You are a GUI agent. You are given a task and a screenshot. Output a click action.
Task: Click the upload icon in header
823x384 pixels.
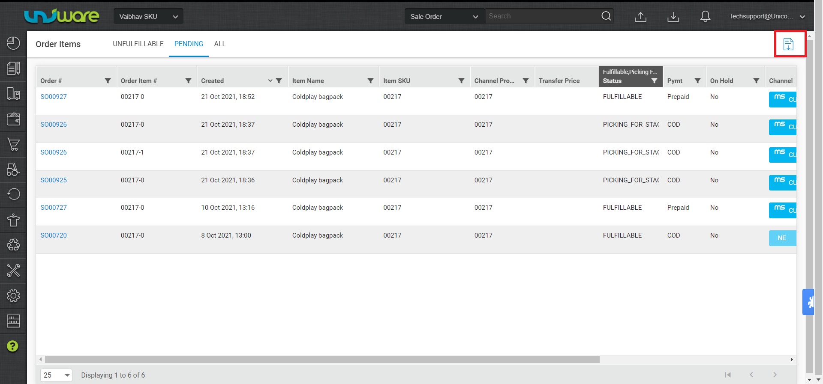click(640, 16)
